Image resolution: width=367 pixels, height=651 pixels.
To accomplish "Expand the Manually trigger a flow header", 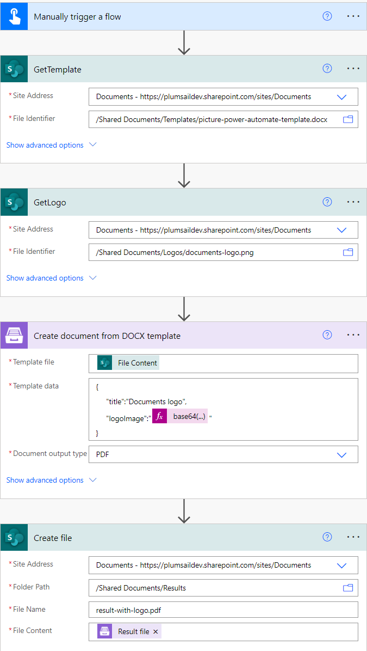I will pos(184,16).
